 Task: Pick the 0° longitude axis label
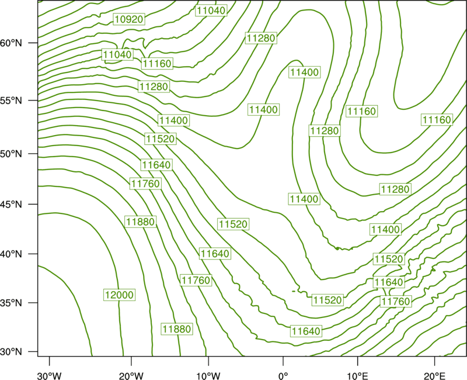click(x=283, y=376)
